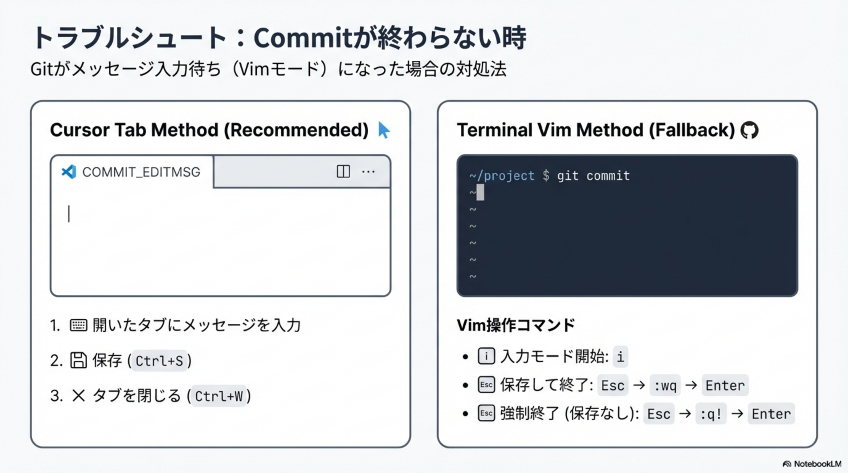Viewport: 848px width, 473px height.
Task: Click the Ctrl+S key badge
Action: click(x=159, y=361)
